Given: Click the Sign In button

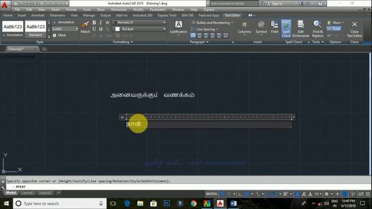Looking at the screenshot, I should point(275,3).
